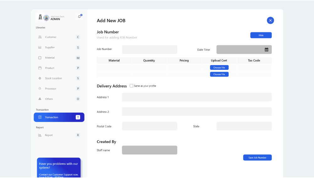The height and width of the screenshot is (178, 314).
Task: Click the Product box icon in sidebar
Action: coord(40,68)
